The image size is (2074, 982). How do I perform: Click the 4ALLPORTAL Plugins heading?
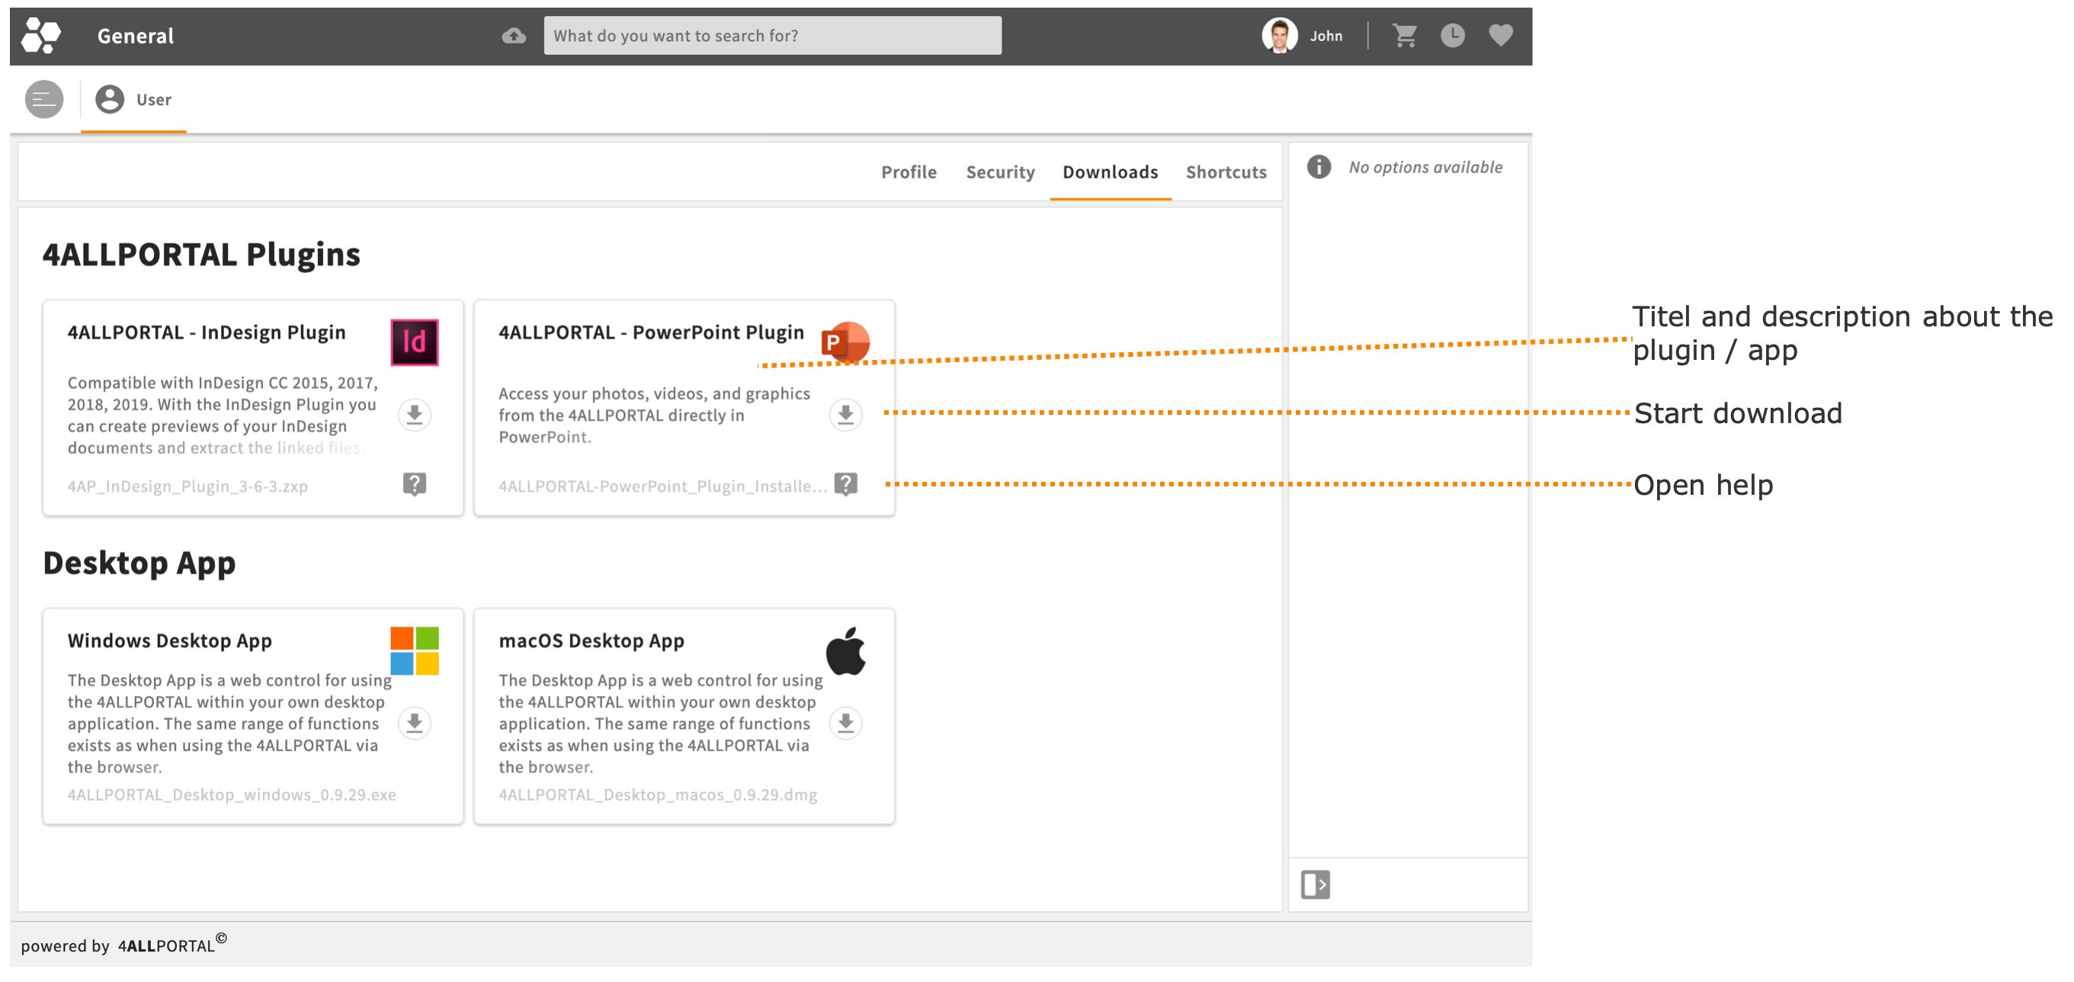point(201,255)
